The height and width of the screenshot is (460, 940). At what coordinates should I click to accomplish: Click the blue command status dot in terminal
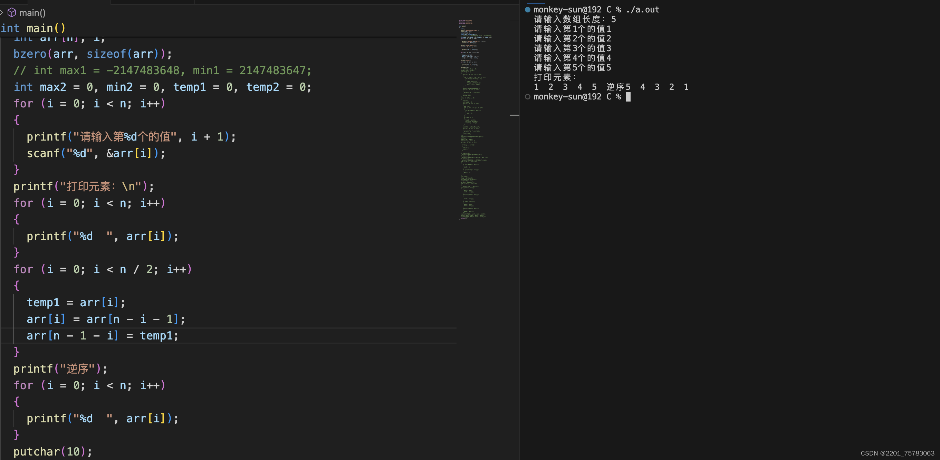[x=527, y=10]
